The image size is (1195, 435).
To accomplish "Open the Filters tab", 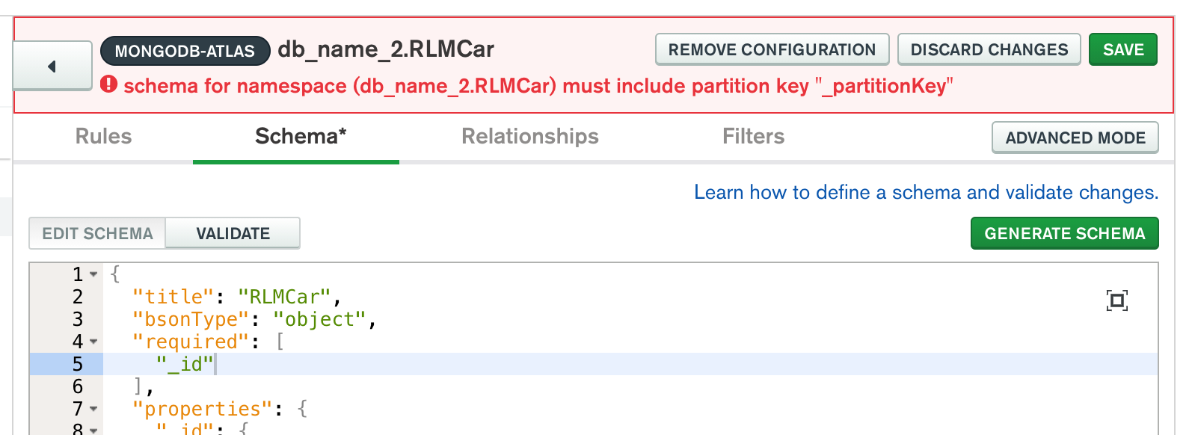I will [752, 137].
